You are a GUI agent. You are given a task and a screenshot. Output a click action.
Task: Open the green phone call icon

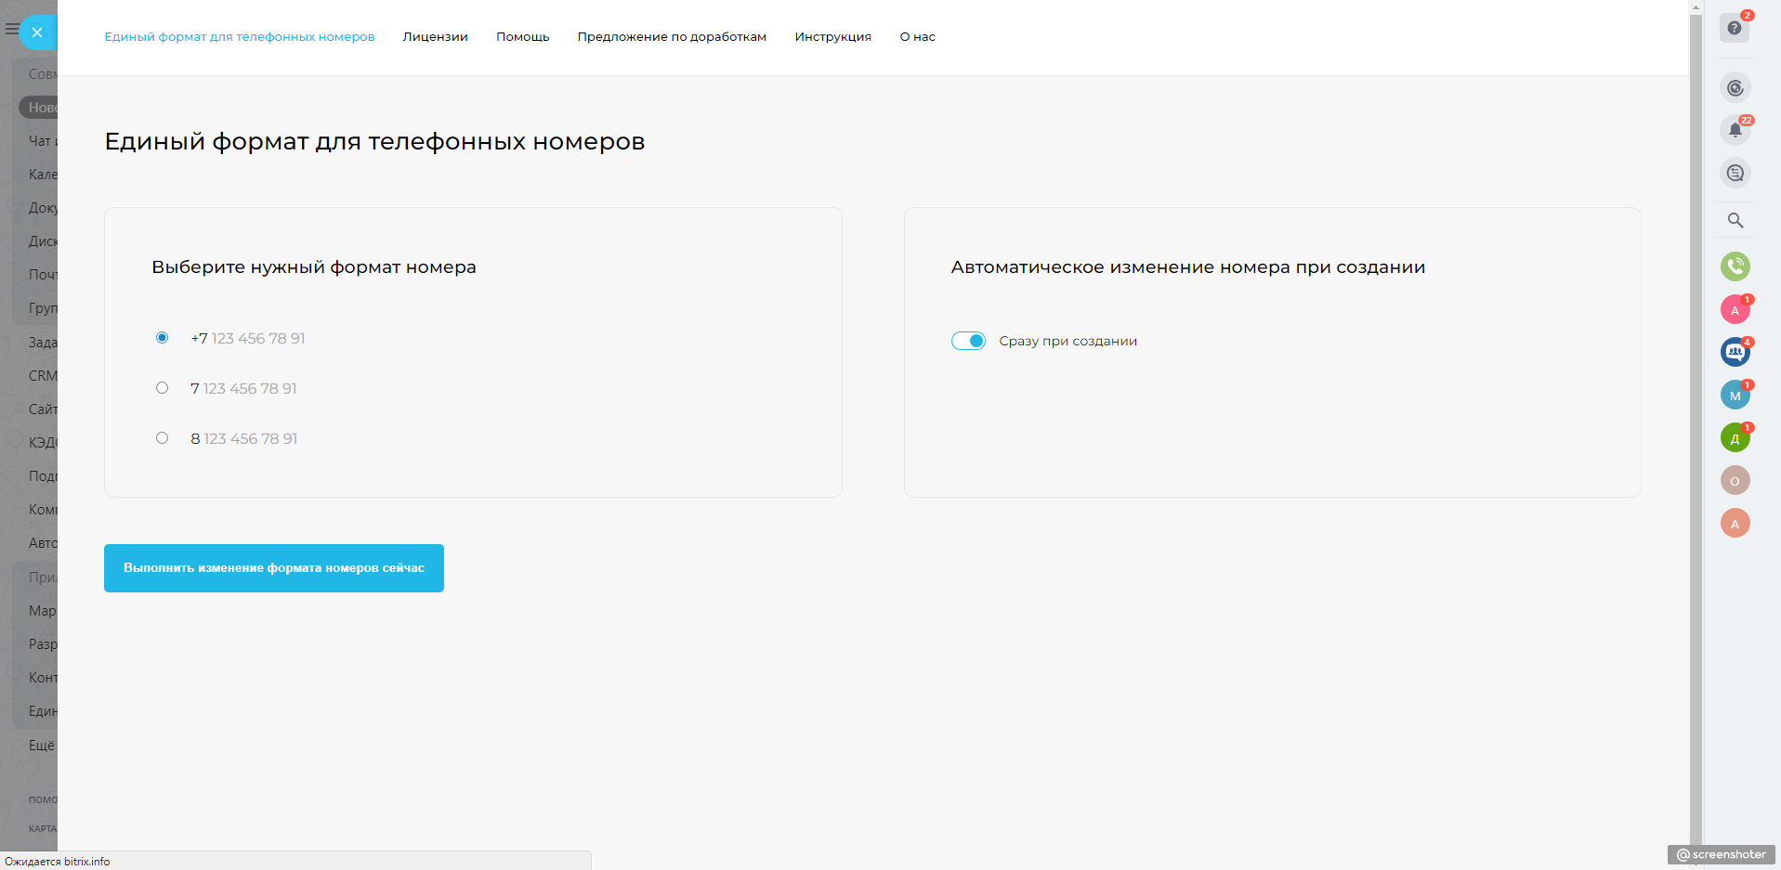tap(1735, 266)
